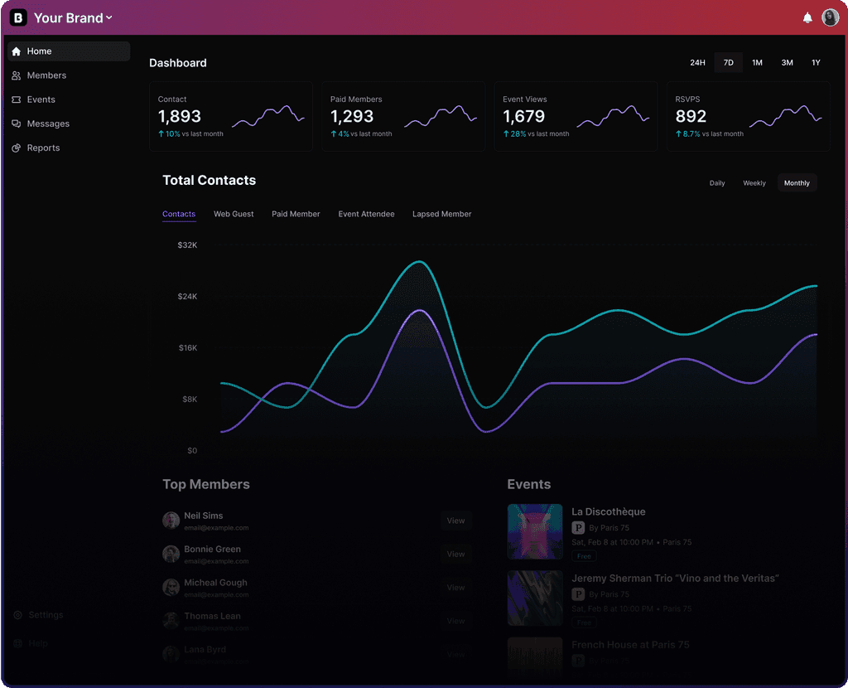
Task: Set time range to 24H
Action: 697,63
